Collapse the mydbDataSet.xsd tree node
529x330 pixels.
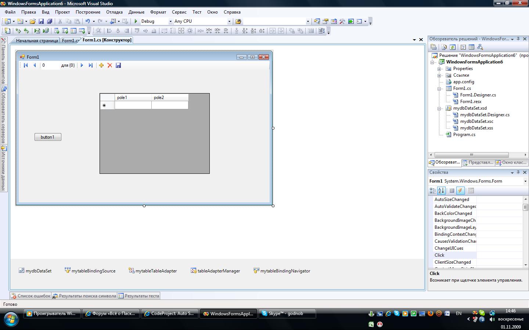click(x=439, y=108)
